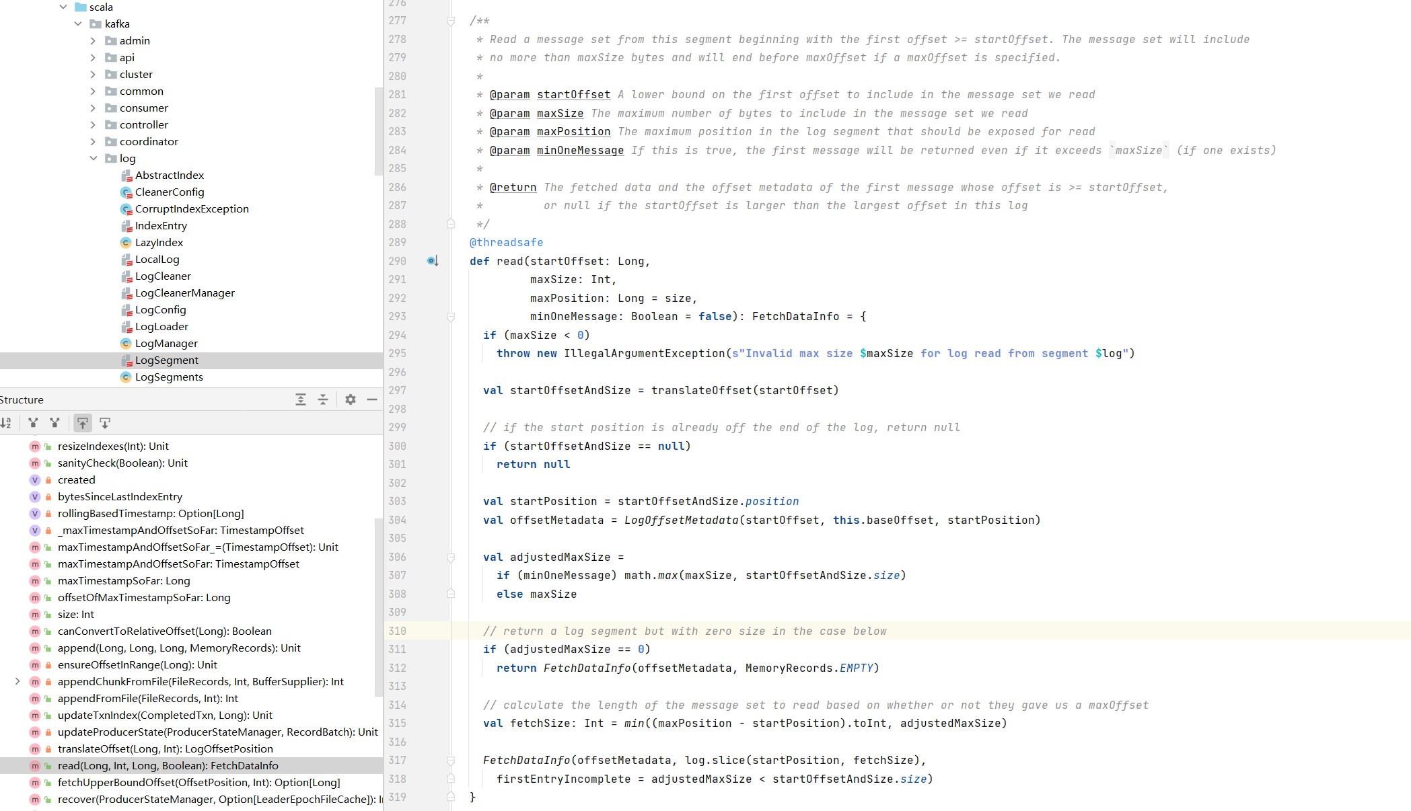Click startOffset param link in doc comment
This screenshot has height=811, width=1411.
[573, 95]
